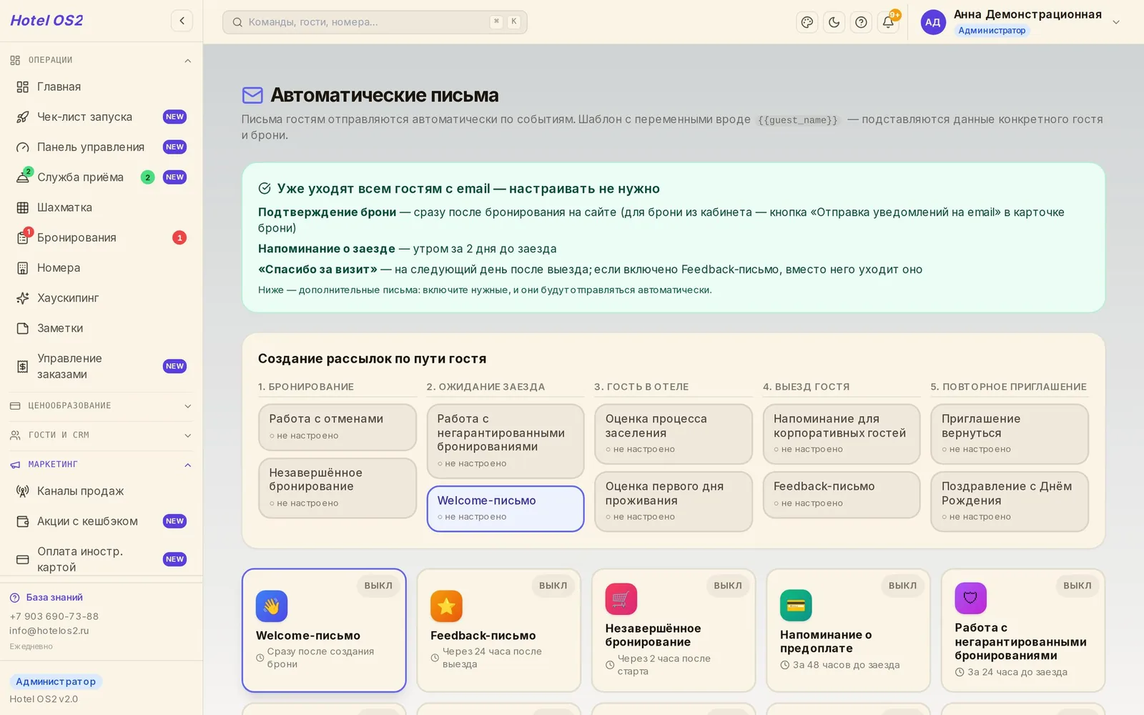Click the Незавершённое бронирование cart icon
This screenshot has height=715, width=1144.
[x=621, y=599]
